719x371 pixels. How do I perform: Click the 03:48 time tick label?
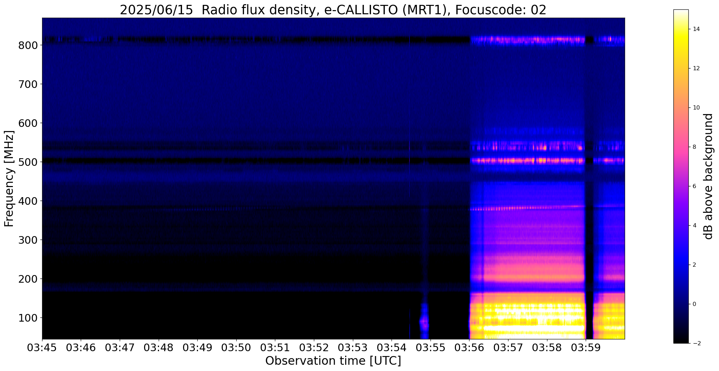coord(159,348)
